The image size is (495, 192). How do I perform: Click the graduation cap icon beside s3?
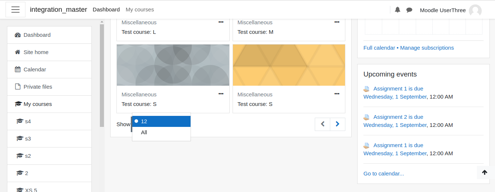[20, 139]
